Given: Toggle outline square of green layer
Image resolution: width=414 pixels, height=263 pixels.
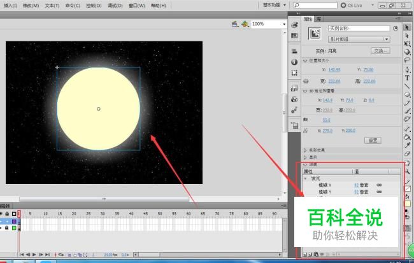Looking at the screenshot, I should [14, 227].
